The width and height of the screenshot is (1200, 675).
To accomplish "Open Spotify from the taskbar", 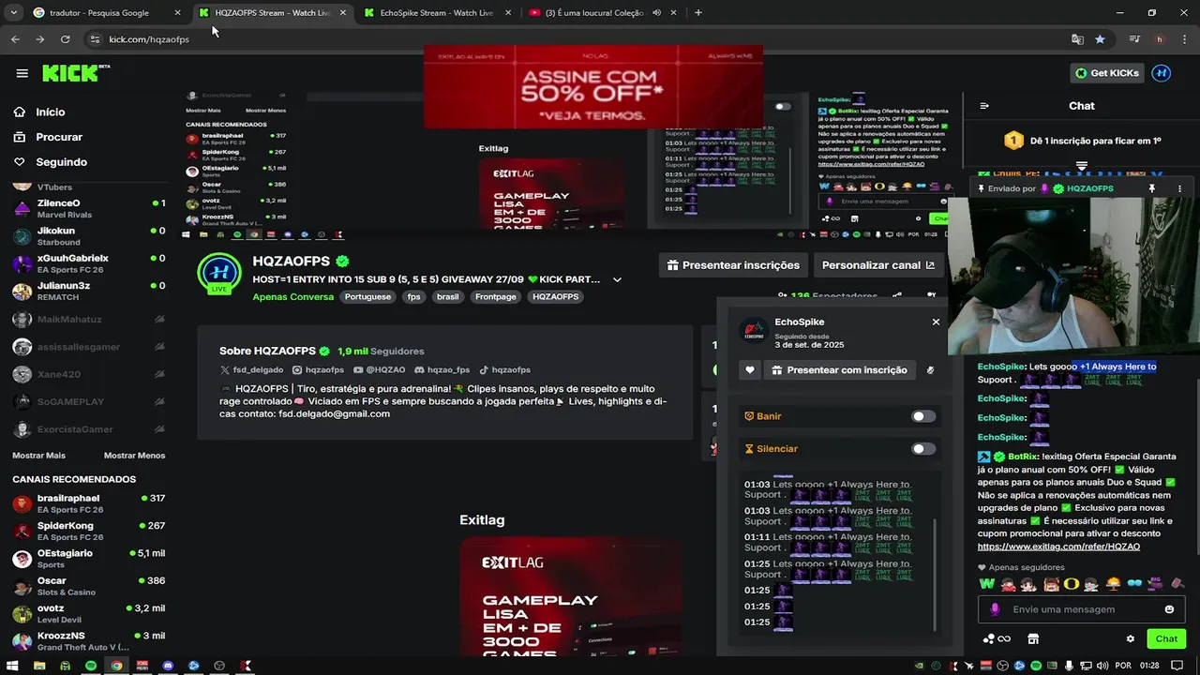I will tap(91, 666).
